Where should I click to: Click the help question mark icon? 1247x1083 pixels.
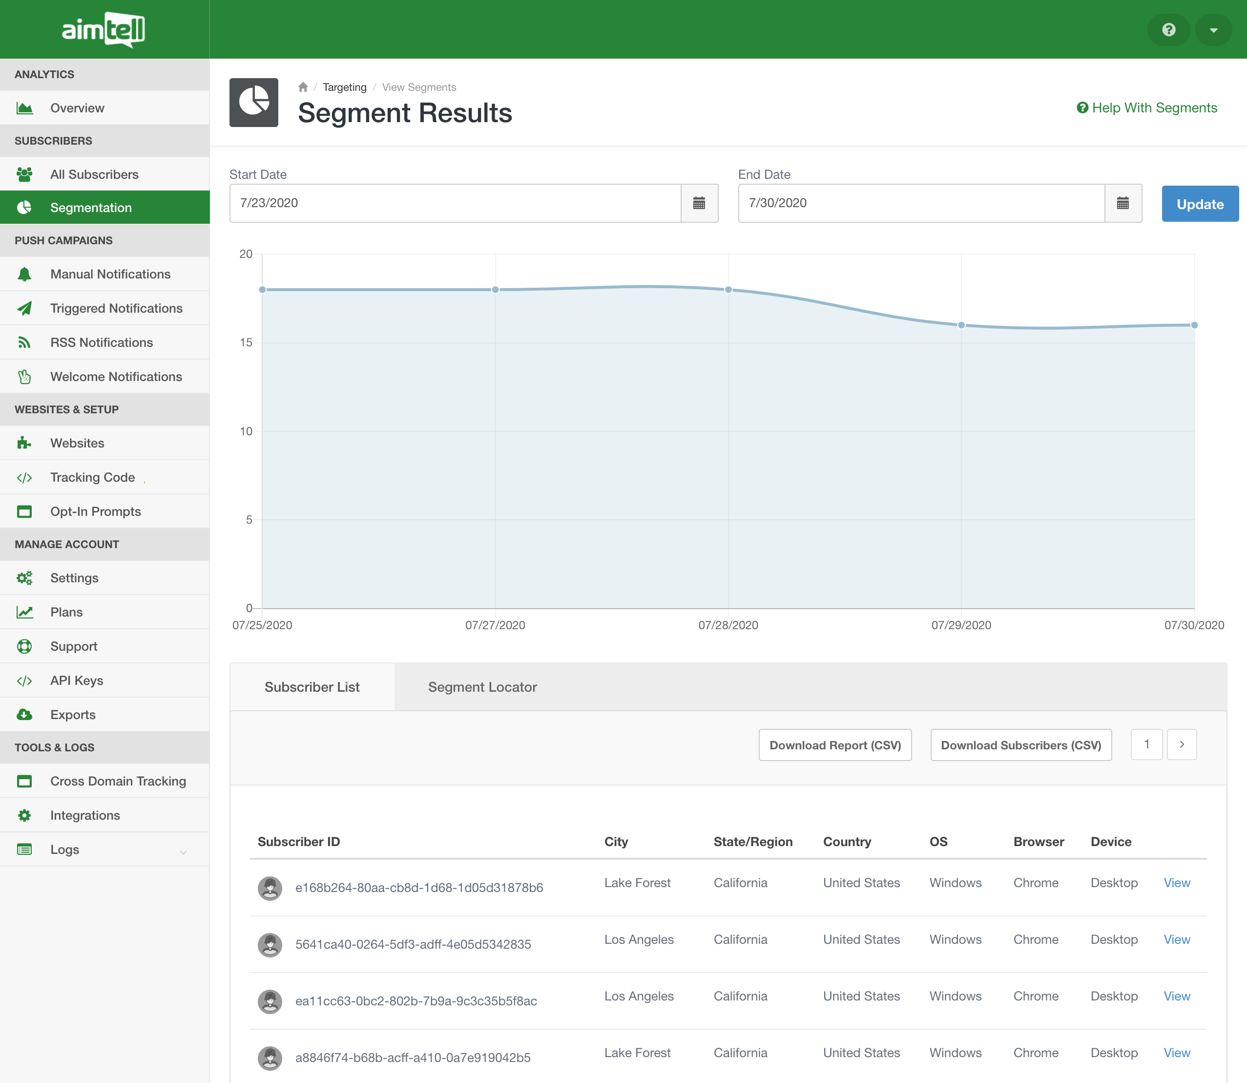(x=1168, y=30)
